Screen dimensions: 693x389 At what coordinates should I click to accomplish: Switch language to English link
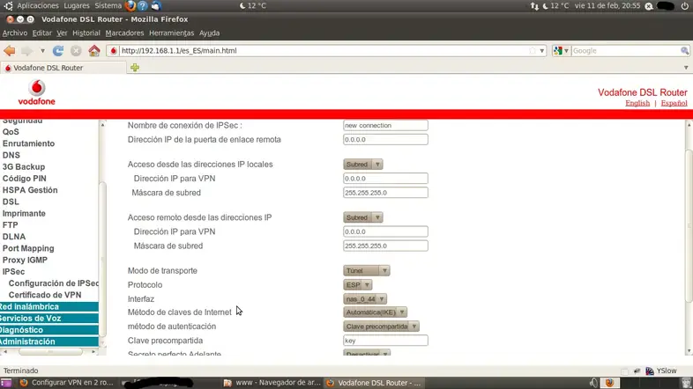click(x=637, y=103)
